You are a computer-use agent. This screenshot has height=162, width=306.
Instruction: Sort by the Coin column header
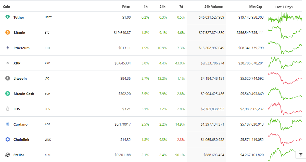7,7
